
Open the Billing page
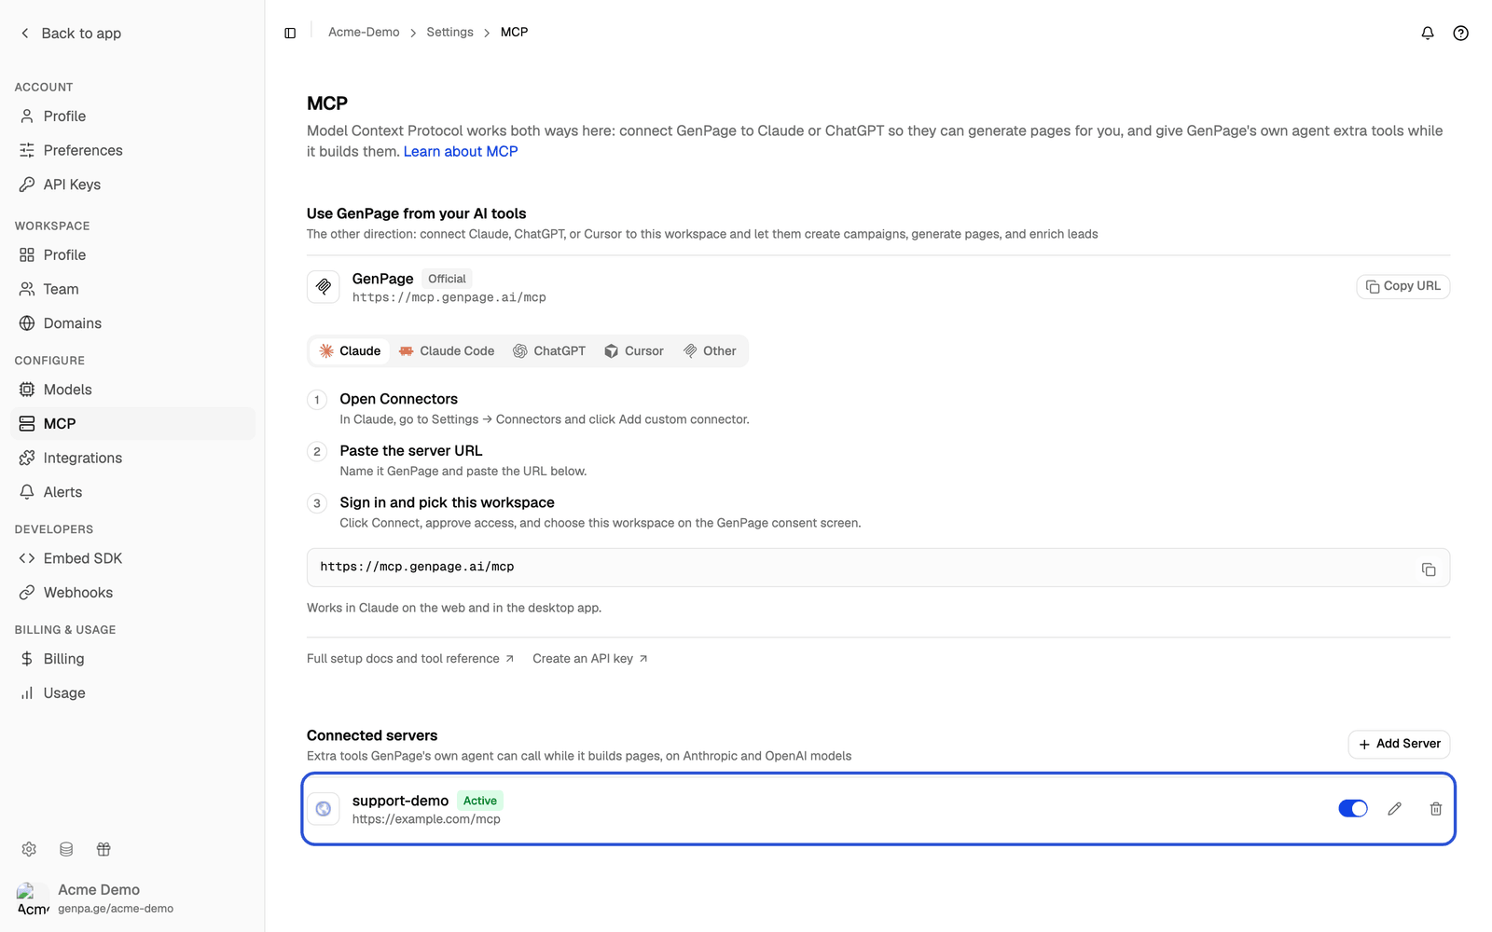(132, 659)
